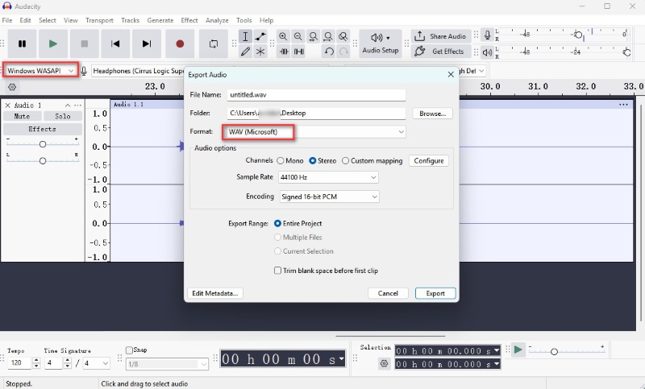The height and width of the screenshot is (389, 645).
Task: Click Silence audio selection icon
Action: click(x=299, y=52)
